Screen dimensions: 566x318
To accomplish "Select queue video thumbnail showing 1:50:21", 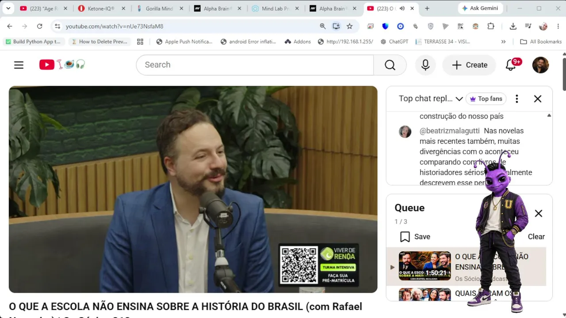I will (424, 266).
